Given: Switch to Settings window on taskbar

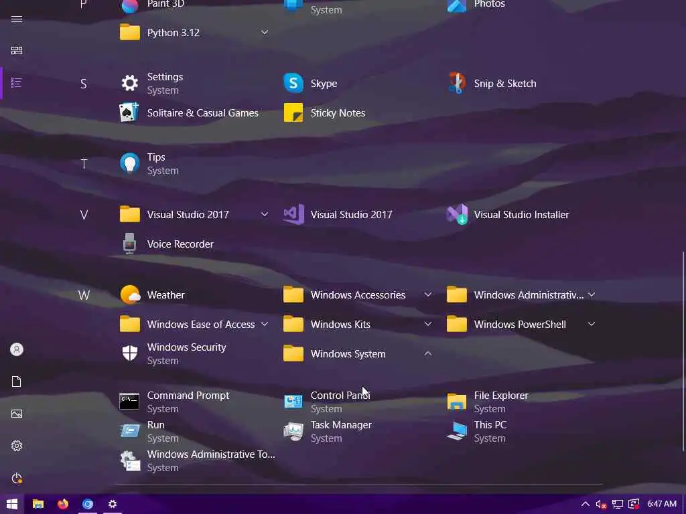Looking at the screenshot, I should pos(113,504).
